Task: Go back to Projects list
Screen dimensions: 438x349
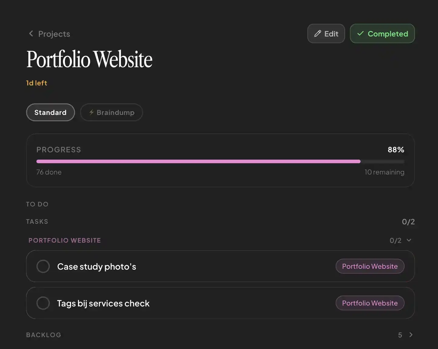Action: pyautogui.click(x=49, y=34)
